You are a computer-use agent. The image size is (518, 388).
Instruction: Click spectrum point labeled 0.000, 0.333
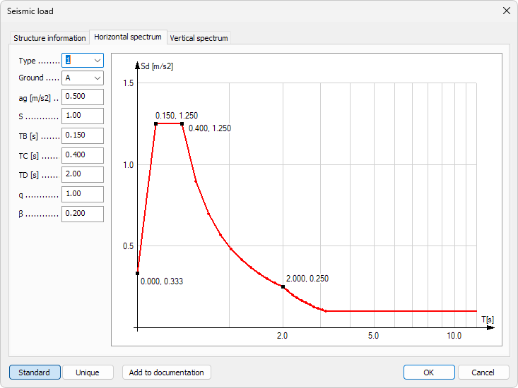(137, 273)
